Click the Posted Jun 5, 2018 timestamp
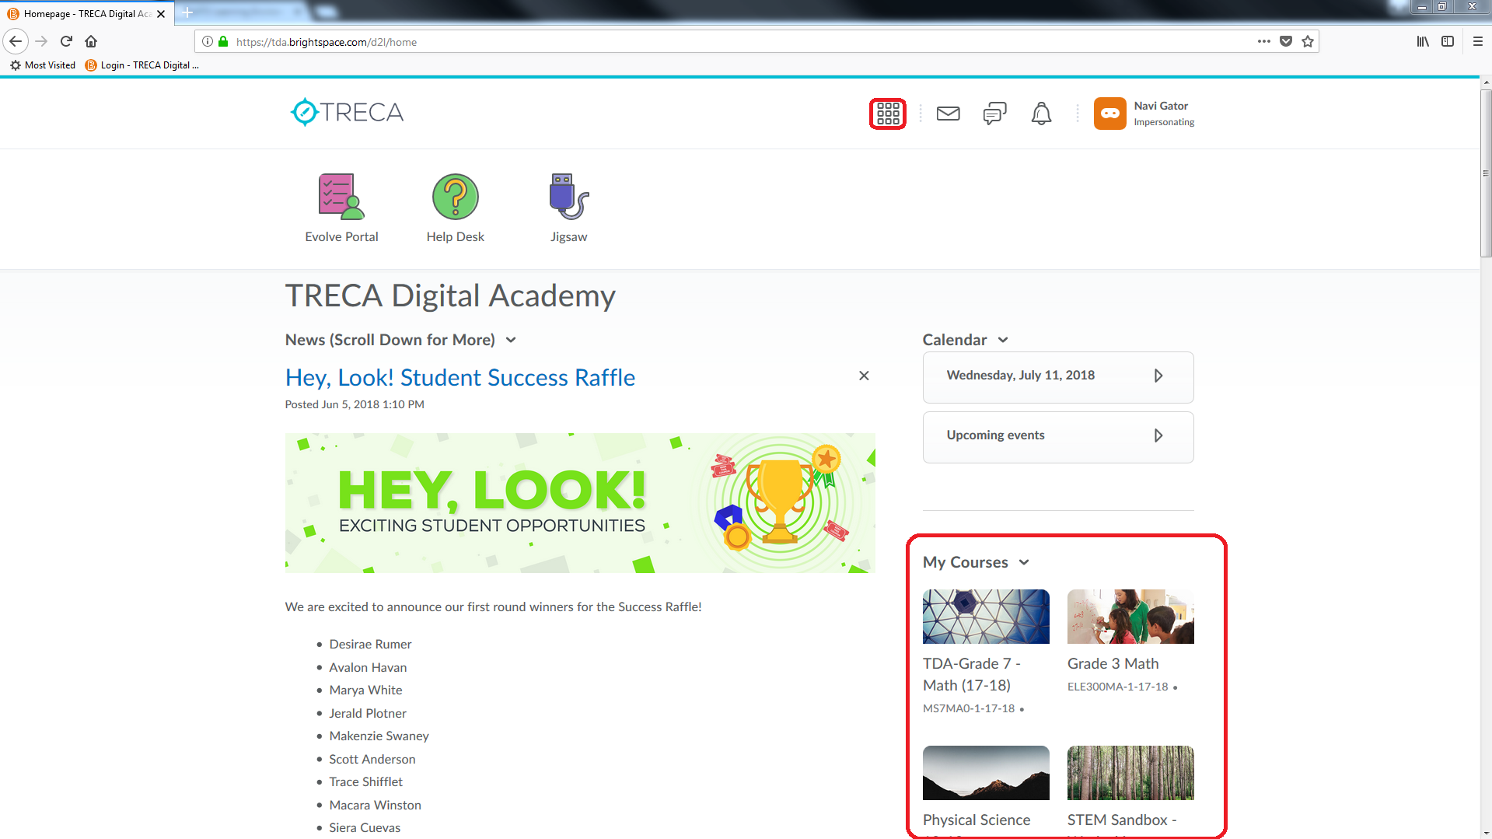1492x839 pixels. 355,404
